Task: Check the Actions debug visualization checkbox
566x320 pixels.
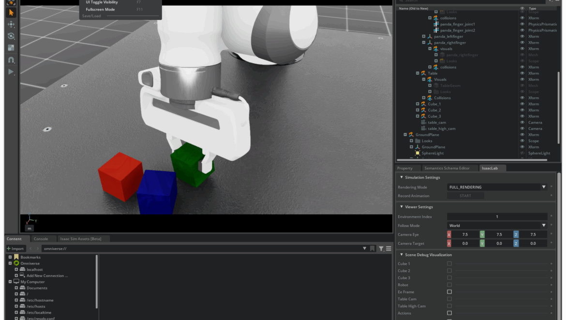Action: (449, 313)
